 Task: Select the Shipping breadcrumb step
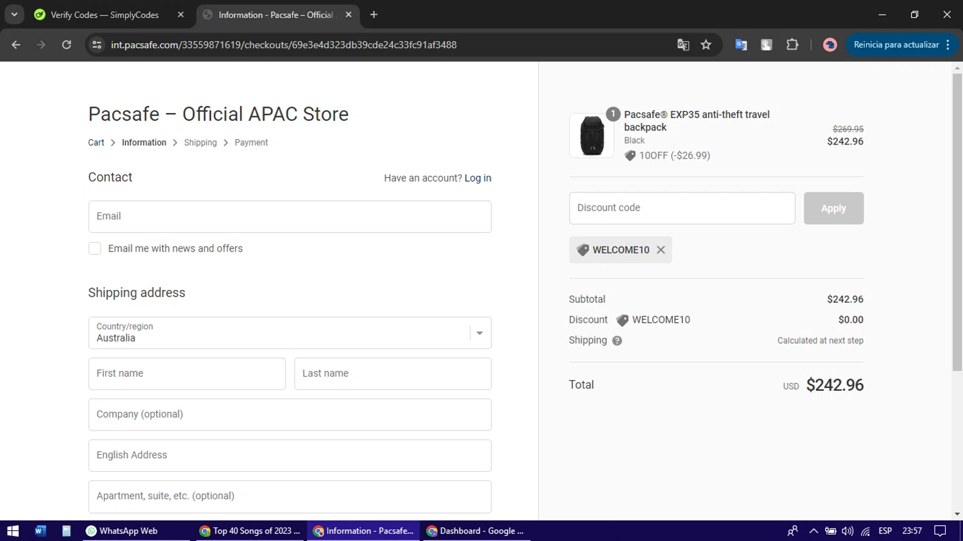[x=200, y=142]
